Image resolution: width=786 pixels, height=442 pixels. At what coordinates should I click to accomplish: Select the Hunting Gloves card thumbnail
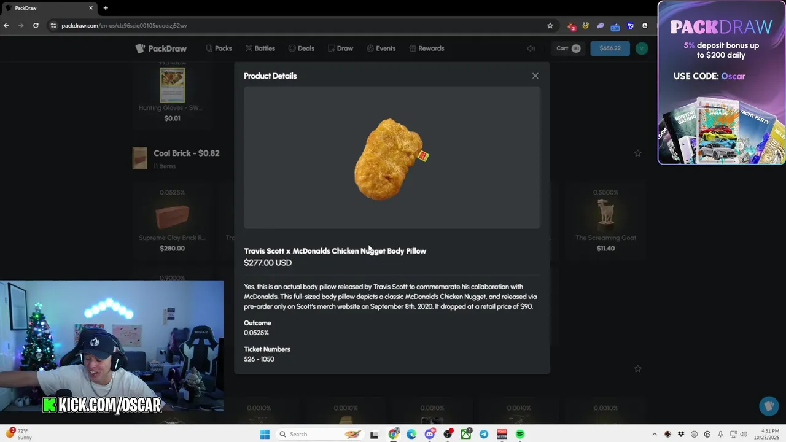point(172,85)
